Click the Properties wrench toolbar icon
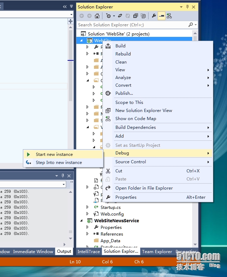This screenshot has height=277, width=227. [x=154, y=16]
